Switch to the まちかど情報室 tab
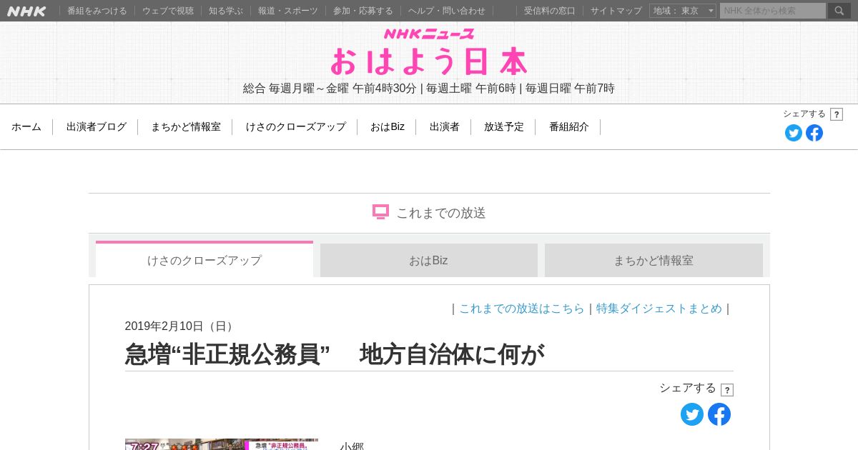This screenshot has height=450, width=858. [654, 260]
